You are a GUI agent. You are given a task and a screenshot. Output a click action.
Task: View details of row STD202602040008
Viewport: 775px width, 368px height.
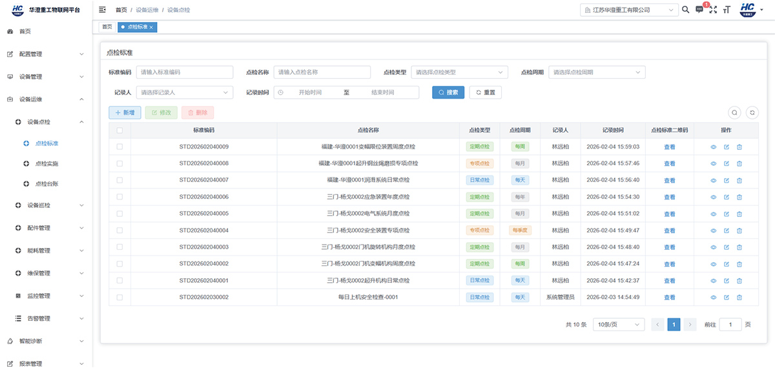pyautogui.click(x=714, y=163)
